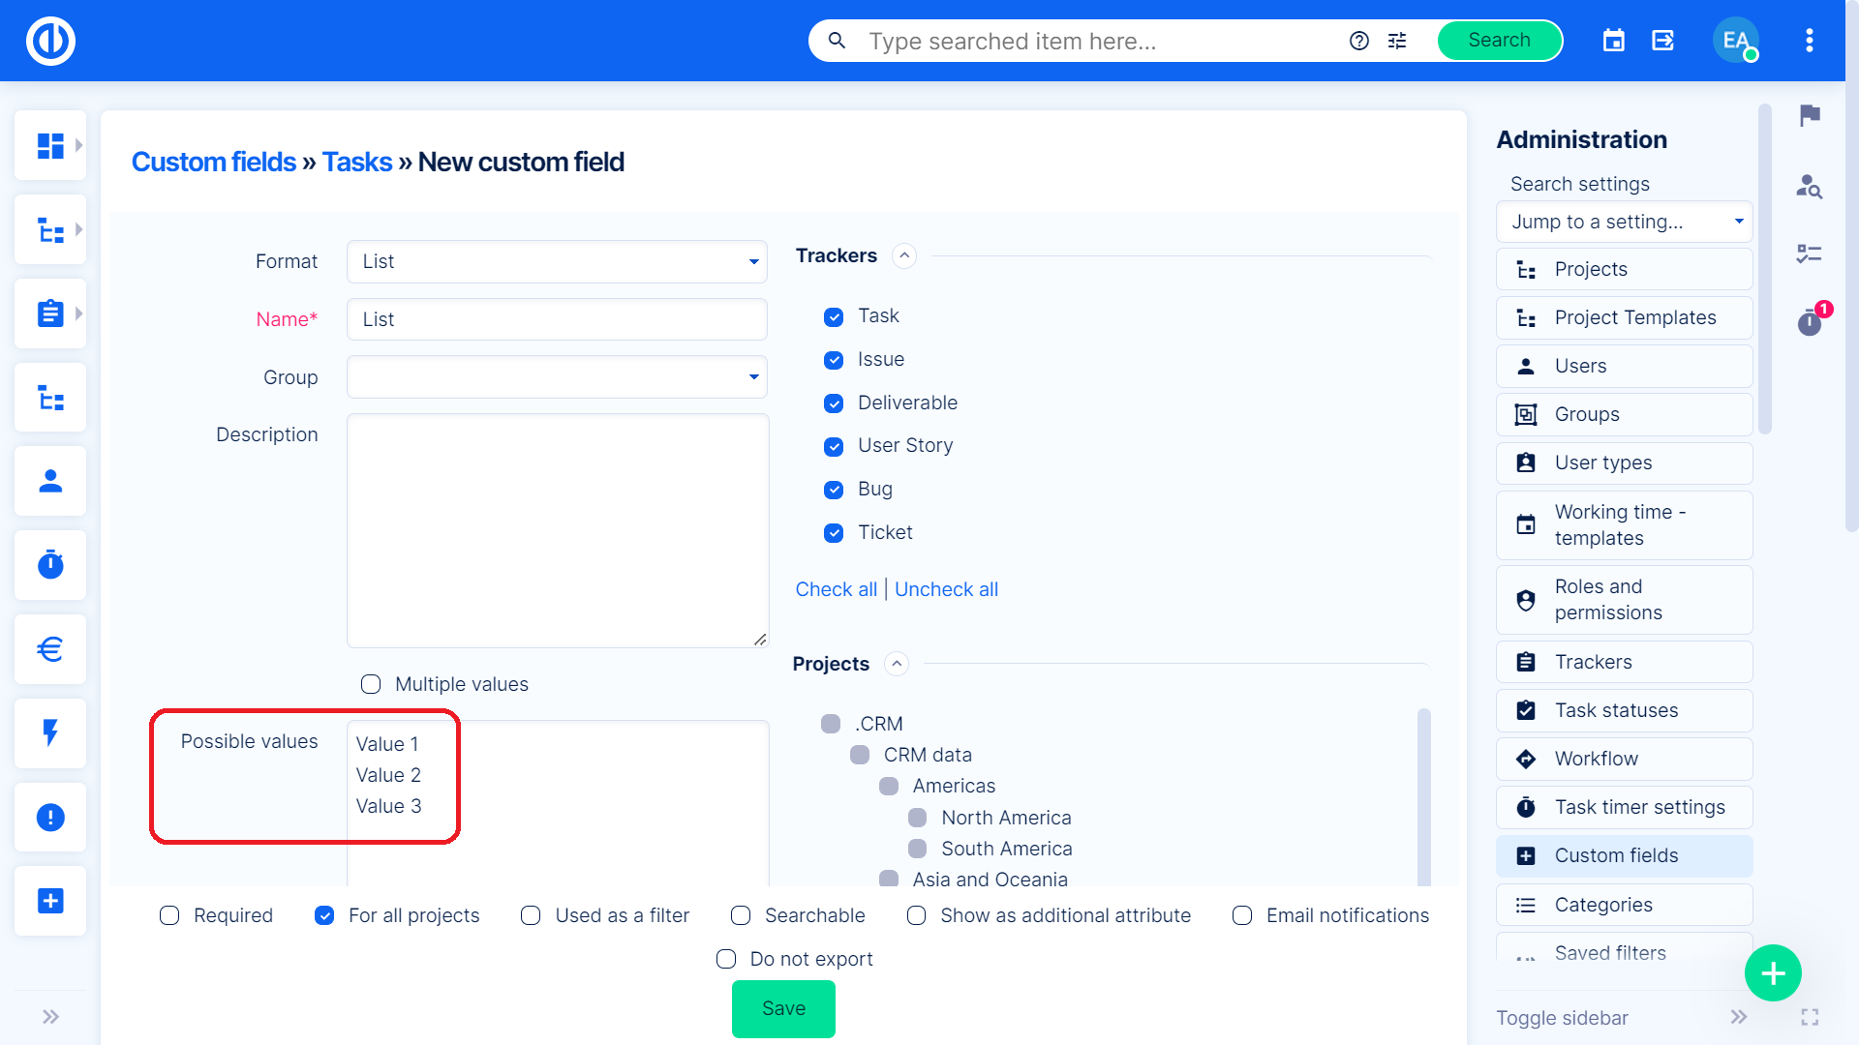This screenshot has width=1859, height=1045.
Task: Uncheck the Bug tracker checkbox
Action: 834,490
